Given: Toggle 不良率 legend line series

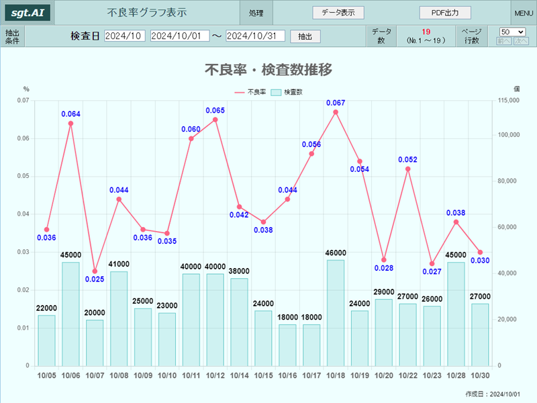Looking at the screenshot, I should (x=250, y=92).
